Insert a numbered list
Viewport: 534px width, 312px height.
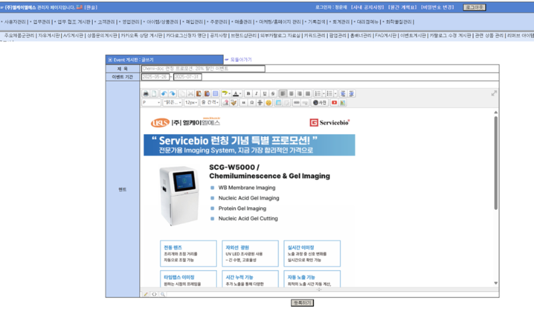pos(318,93)
